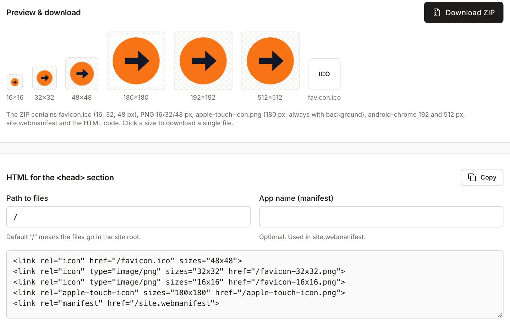Click the 192×192 size label
510x325 pixels.
[203, 98]
